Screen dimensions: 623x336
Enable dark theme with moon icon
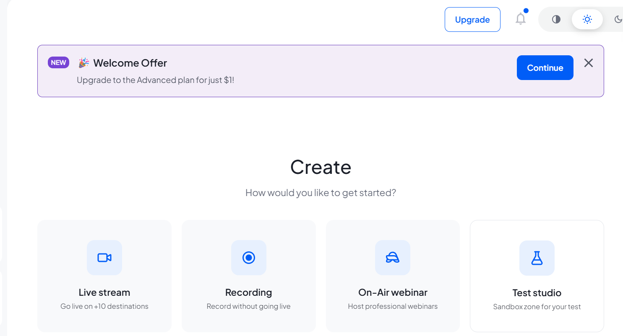click(x=618, y=19)
